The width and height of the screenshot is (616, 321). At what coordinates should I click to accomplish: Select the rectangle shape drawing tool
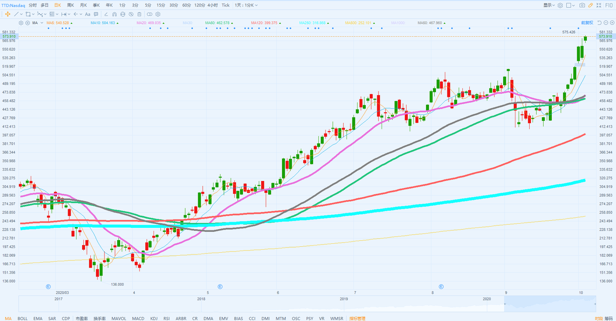28,14
